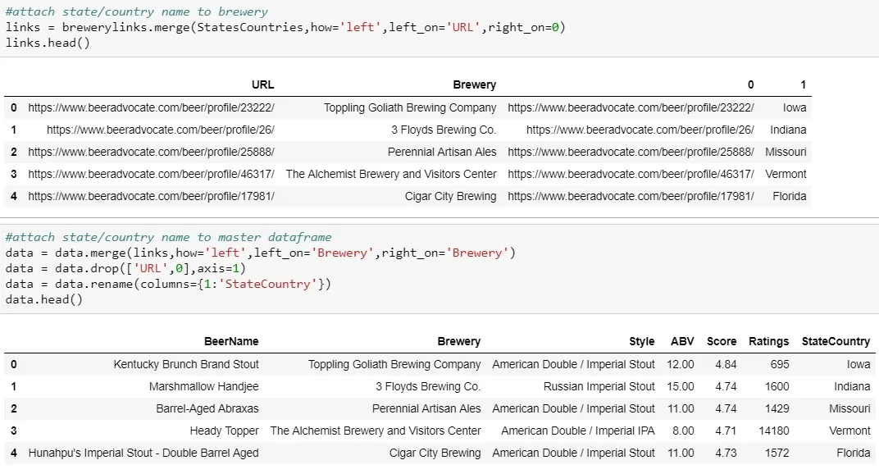Click the data.drop(['URL',0],axis=1) line
879x474 pixels.
[x=125, y=268]
